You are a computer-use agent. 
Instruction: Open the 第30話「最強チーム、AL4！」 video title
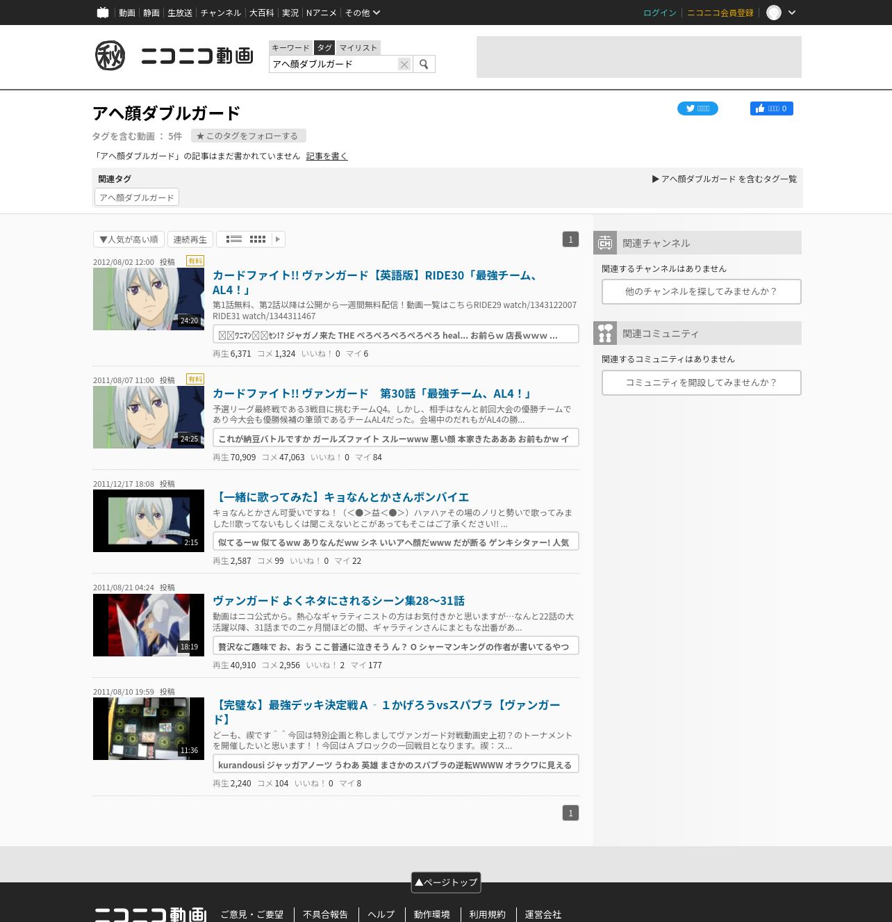coord(372,394)
